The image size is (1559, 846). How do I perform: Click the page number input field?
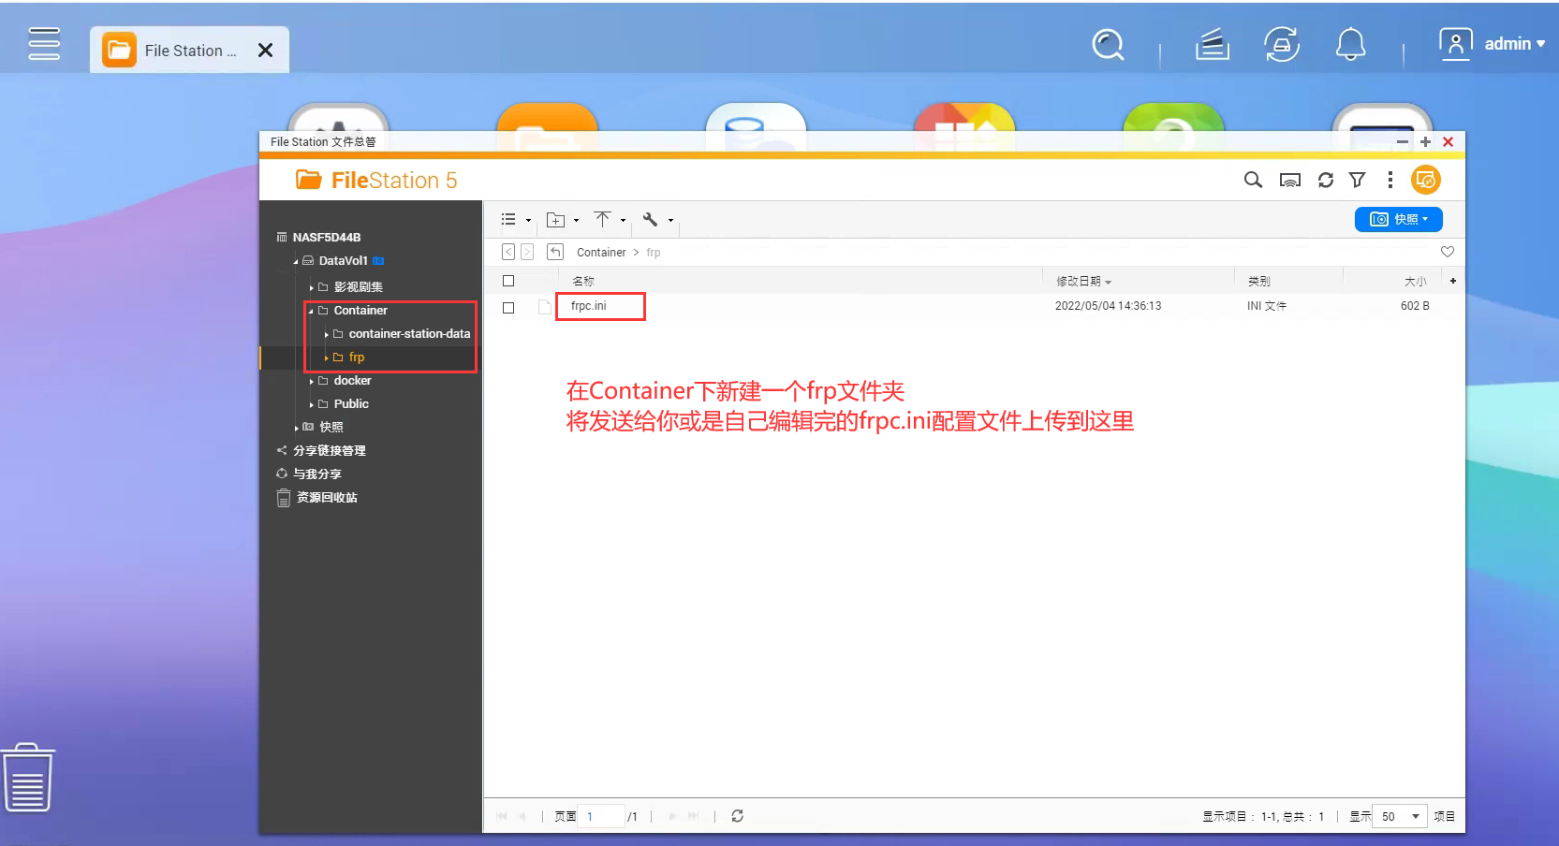[601, 816]
